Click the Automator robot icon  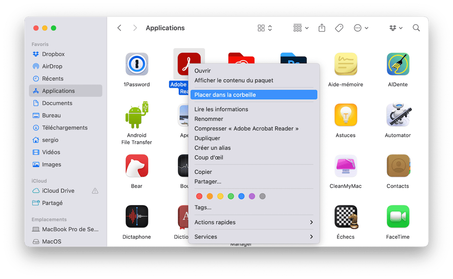(397, 115)
